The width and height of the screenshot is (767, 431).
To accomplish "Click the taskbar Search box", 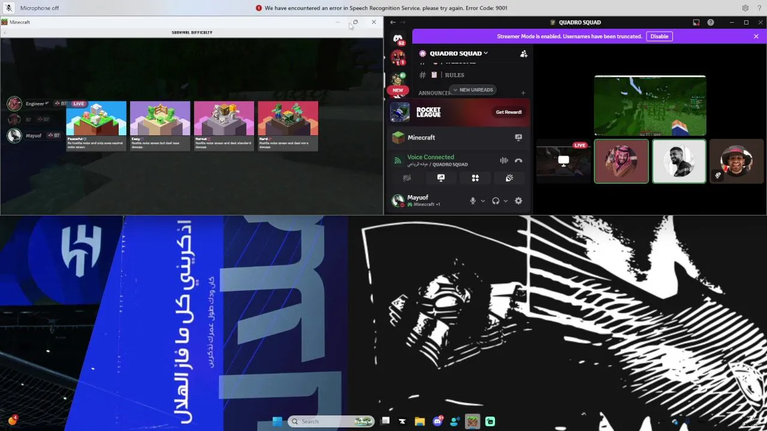I will click(x=331, y=421).
